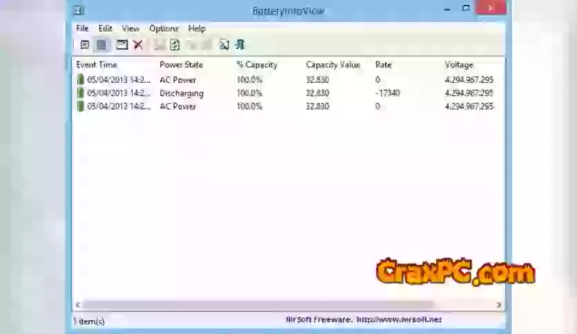Click the horizontal scrollbar right arrow
The height and width of the screenshot is (334, 577).
pos(498,304)
